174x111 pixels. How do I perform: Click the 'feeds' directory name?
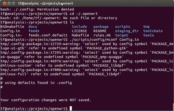[x=34, y=31]
